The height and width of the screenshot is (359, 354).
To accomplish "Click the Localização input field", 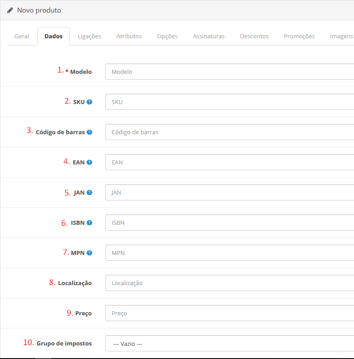I will pos(230,283).
